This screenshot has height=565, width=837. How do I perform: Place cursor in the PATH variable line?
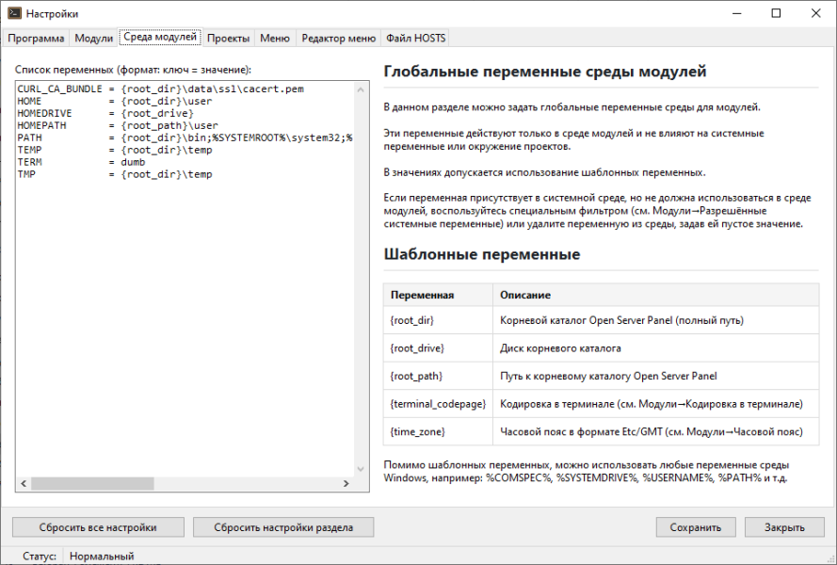click(x=188, y=137)
